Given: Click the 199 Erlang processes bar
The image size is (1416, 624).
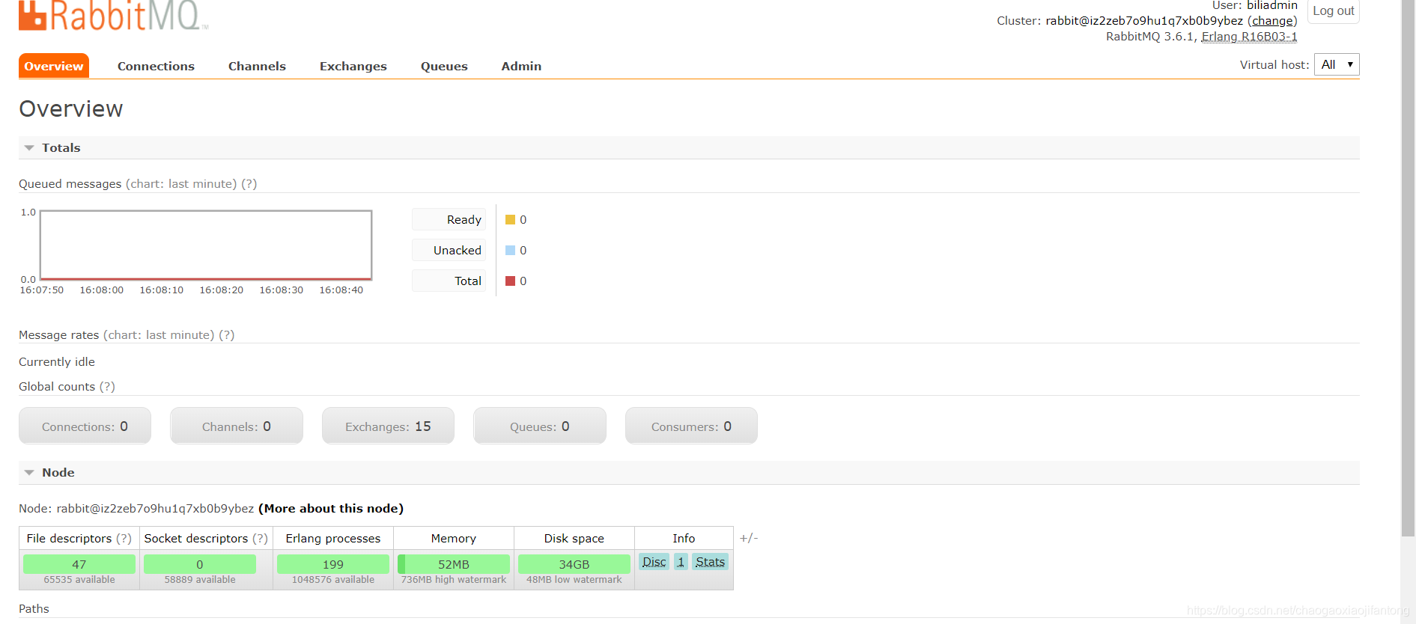Looking at the screenshot, I should point(333,564).
